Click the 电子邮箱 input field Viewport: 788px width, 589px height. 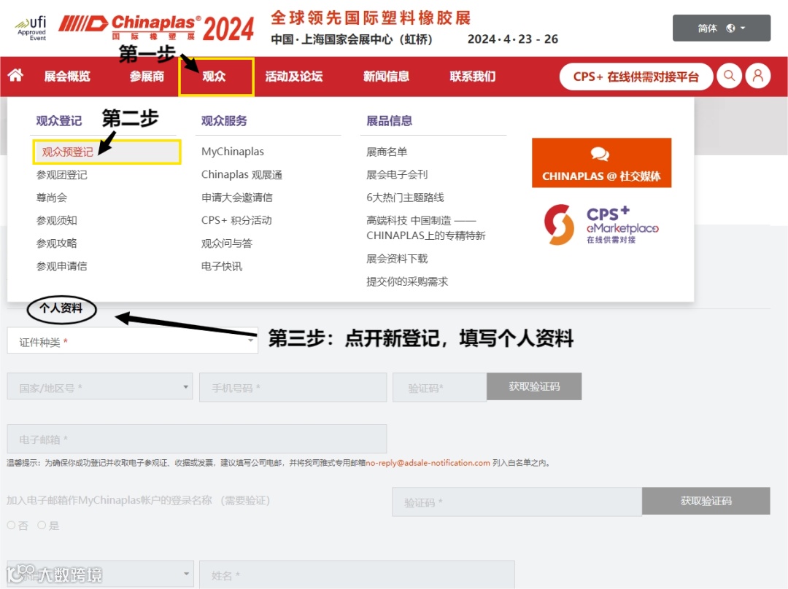pos(197,439)
